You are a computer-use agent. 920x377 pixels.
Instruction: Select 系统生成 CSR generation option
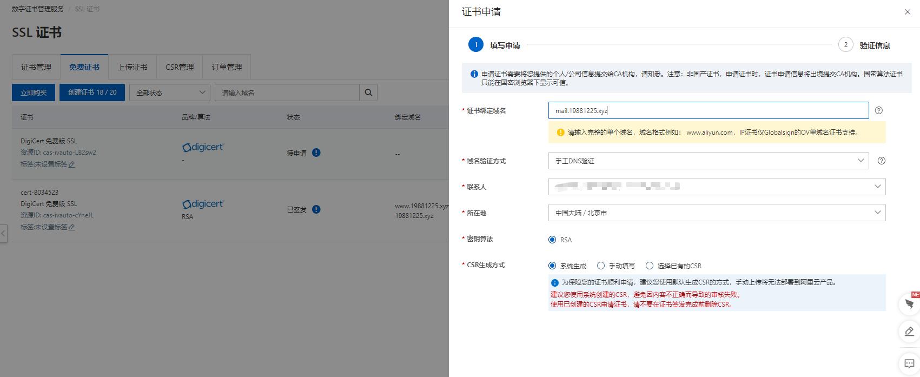pyautogui.click(x=552, y=266)
